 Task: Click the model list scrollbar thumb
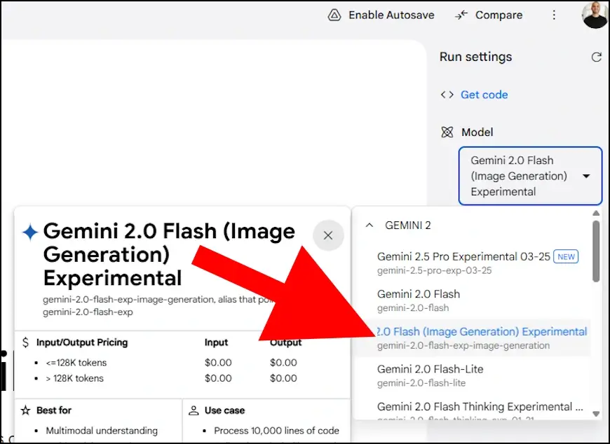(595, 251)
